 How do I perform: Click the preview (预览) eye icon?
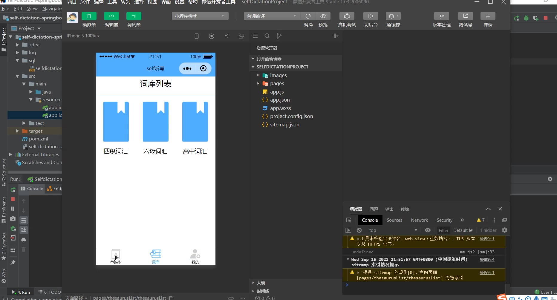323,16
